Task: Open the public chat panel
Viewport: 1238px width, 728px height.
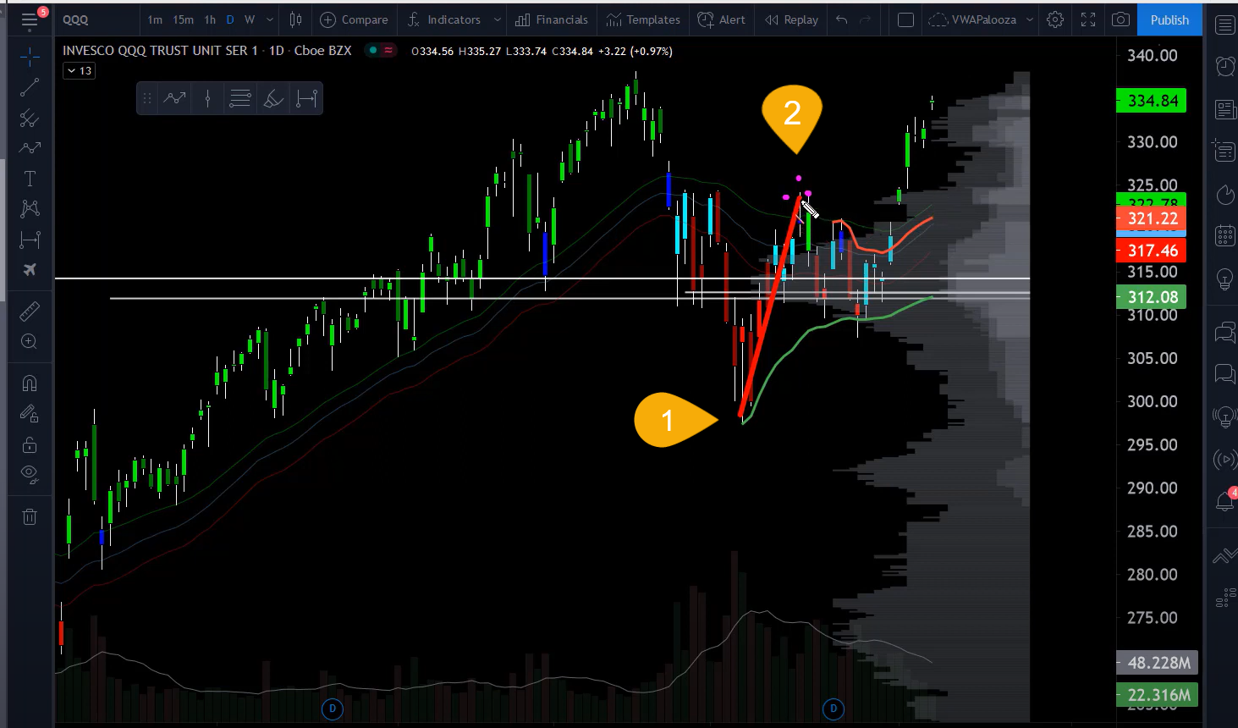Action: coord(1224,332)
